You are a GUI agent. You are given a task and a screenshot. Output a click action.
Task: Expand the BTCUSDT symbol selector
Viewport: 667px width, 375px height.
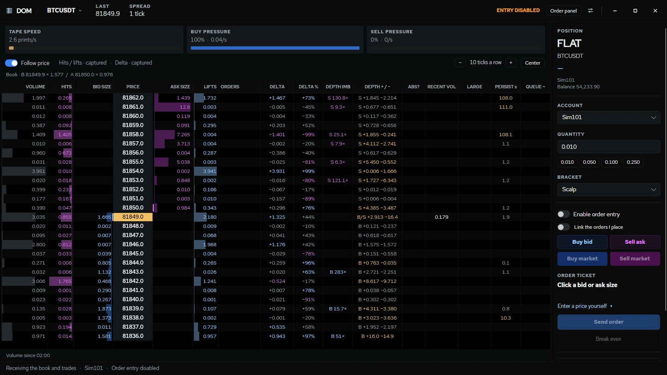coord(64,10)
